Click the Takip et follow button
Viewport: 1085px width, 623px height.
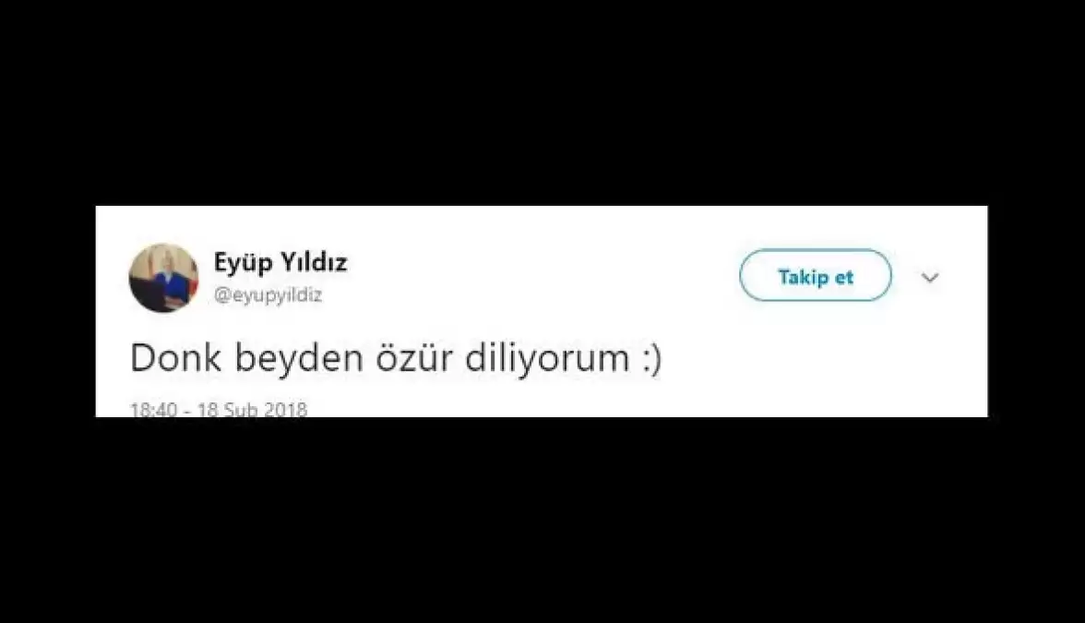[816, 275]
